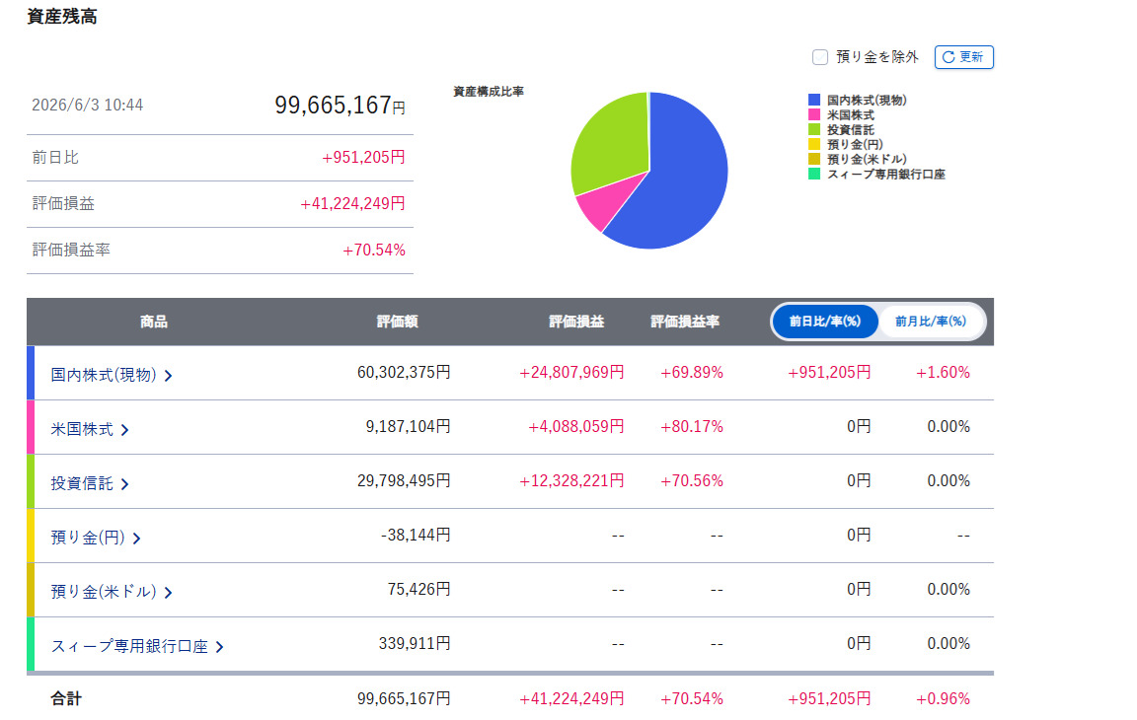Screen dimensions: 1137x720
Task: Click the chevron next to 米国株式
Action: point(124,430)
